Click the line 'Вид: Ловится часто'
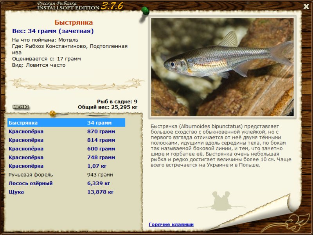This screenshot has height=235, width=313. [39, 65]
